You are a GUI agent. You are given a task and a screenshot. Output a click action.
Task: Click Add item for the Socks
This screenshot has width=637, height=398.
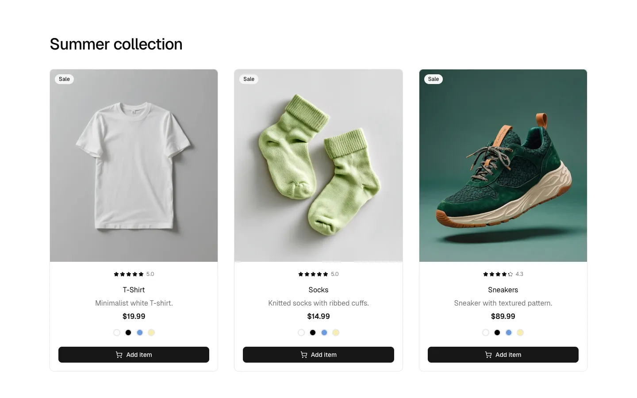pos(318,355)
